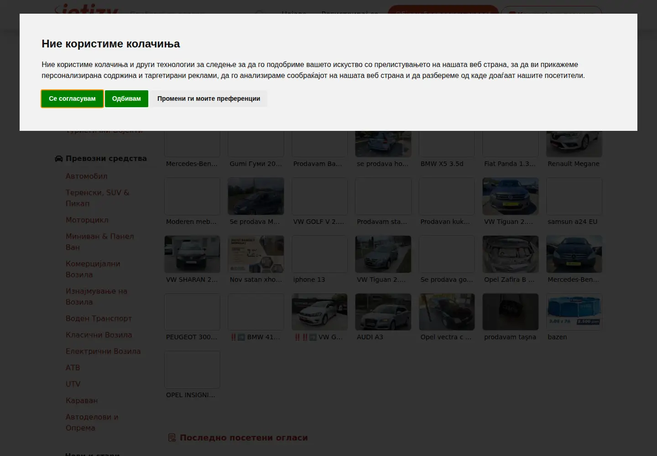Open the Караван category
The height and width of the screenshot is (456, 657).
(82, 400)
